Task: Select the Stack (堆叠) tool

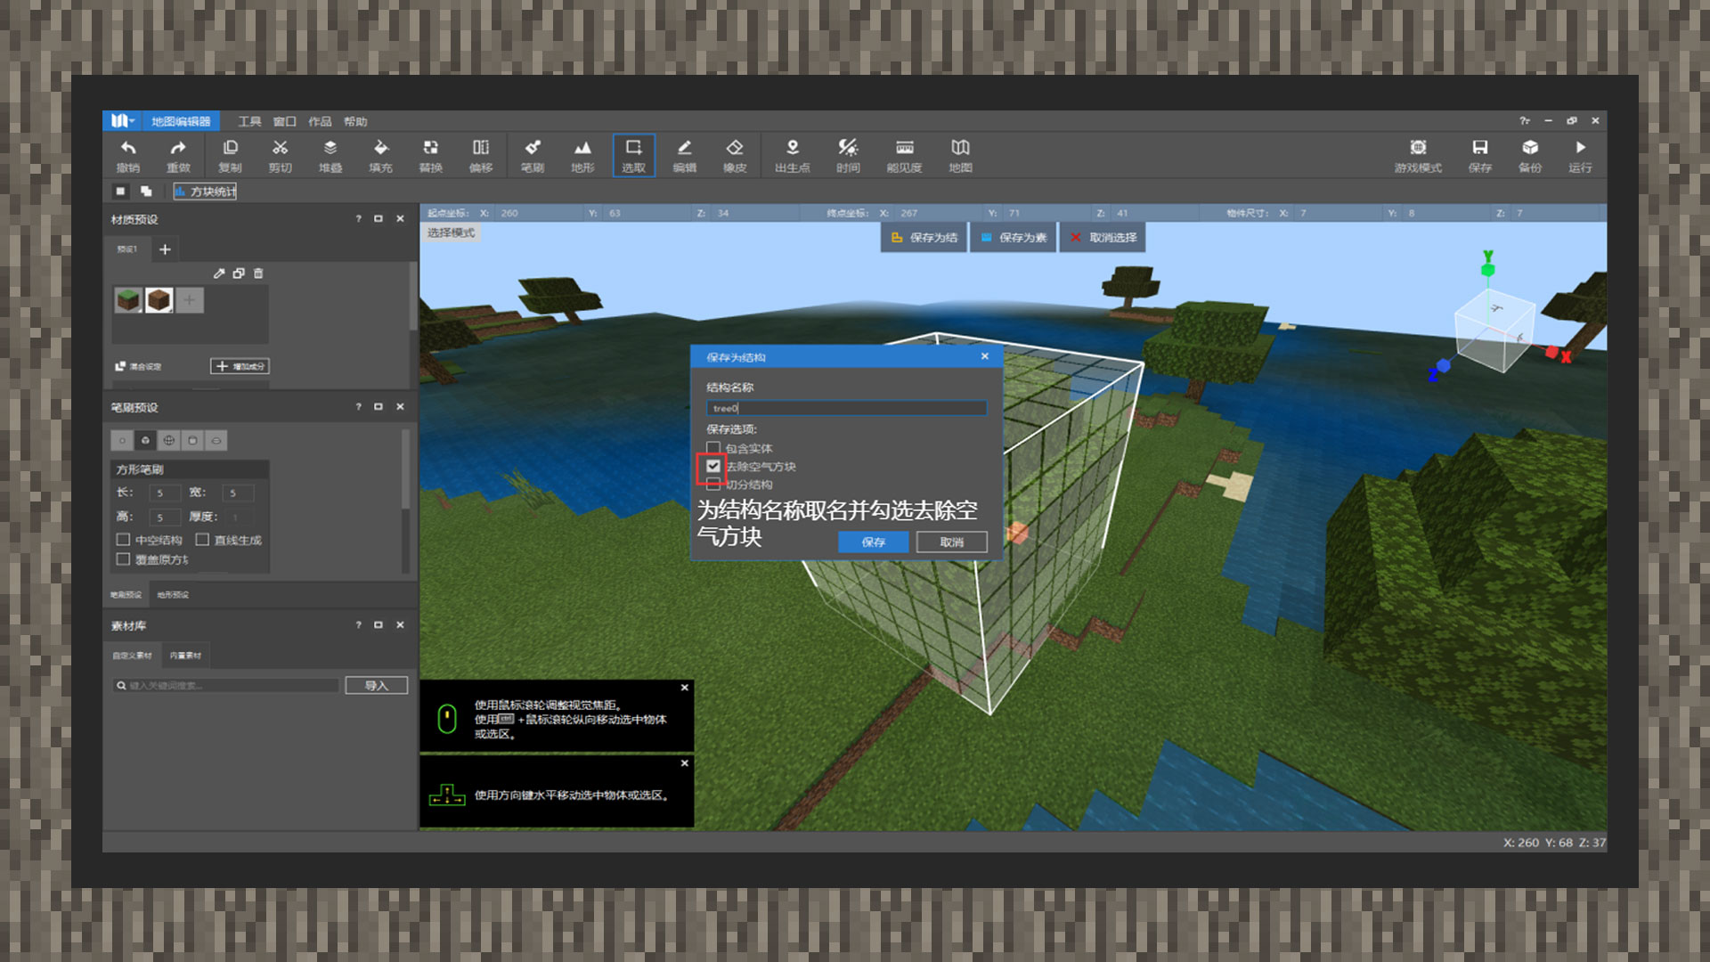Action: (x=330, y=155)
